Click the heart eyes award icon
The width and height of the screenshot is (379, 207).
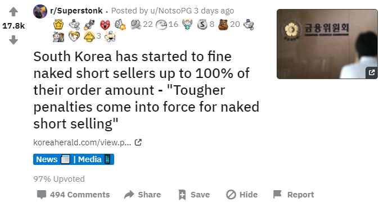(x=105, y=25)
